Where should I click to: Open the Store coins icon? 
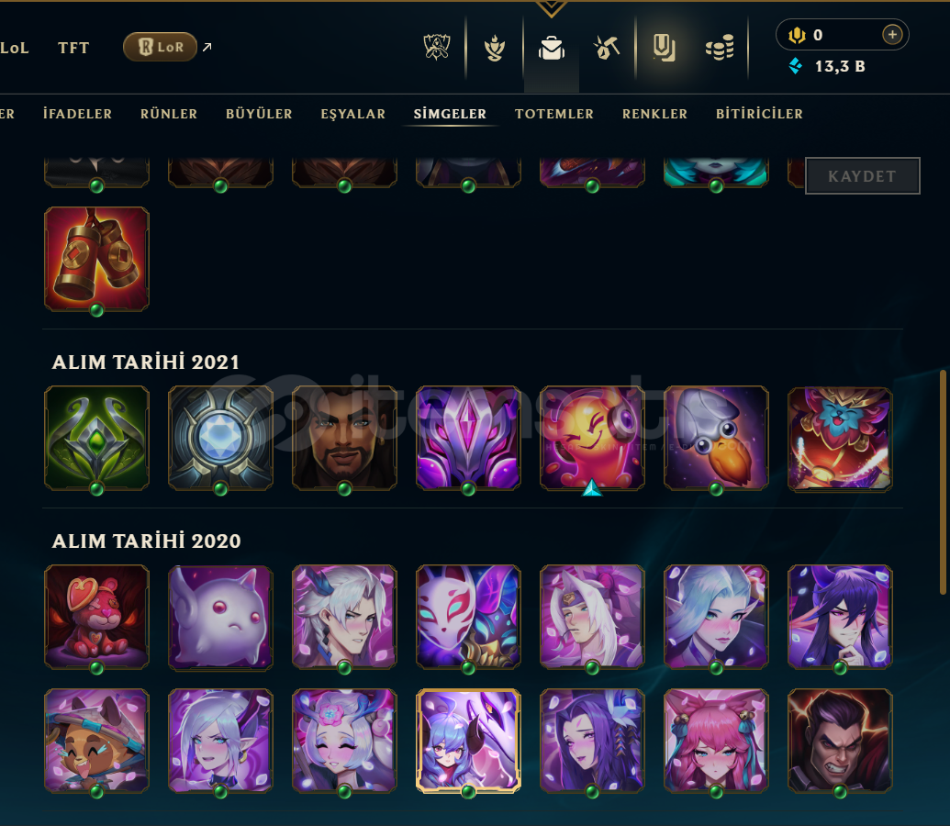(720, 48)
